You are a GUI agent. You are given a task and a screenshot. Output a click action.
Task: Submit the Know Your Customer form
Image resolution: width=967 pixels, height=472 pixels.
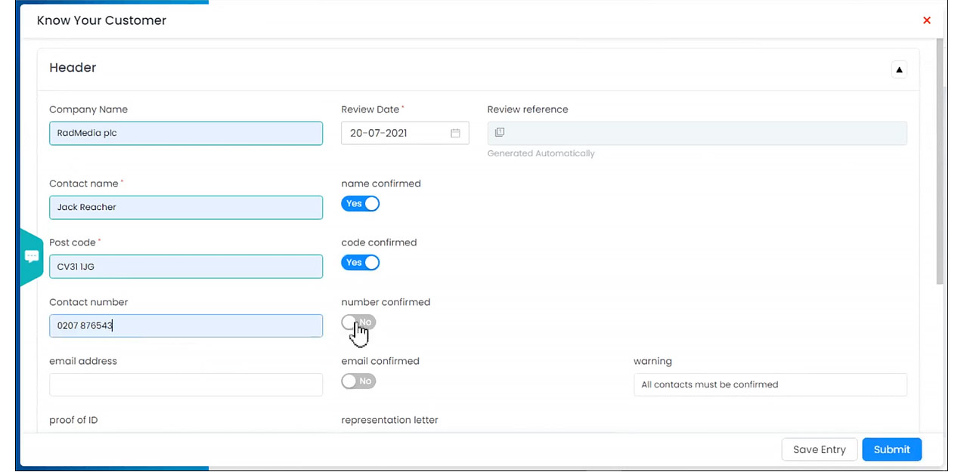pos(891,449)
